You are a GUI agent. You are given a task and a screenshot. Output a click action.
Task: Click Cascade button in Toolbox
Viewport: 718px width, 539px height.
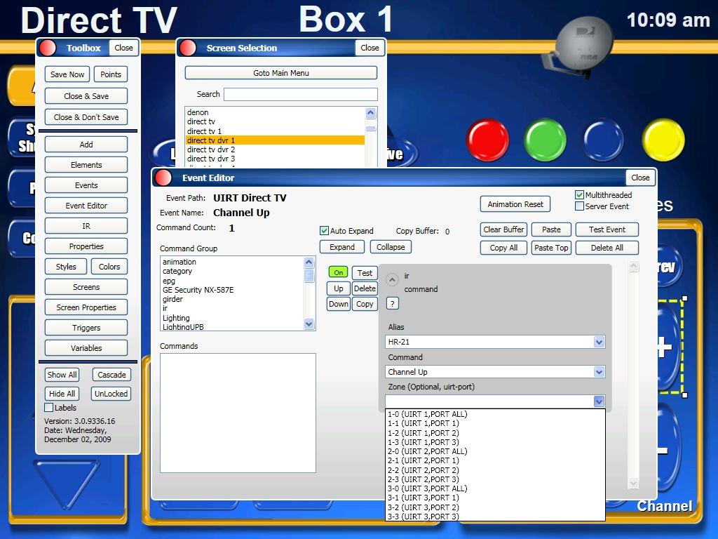point(111,375)
